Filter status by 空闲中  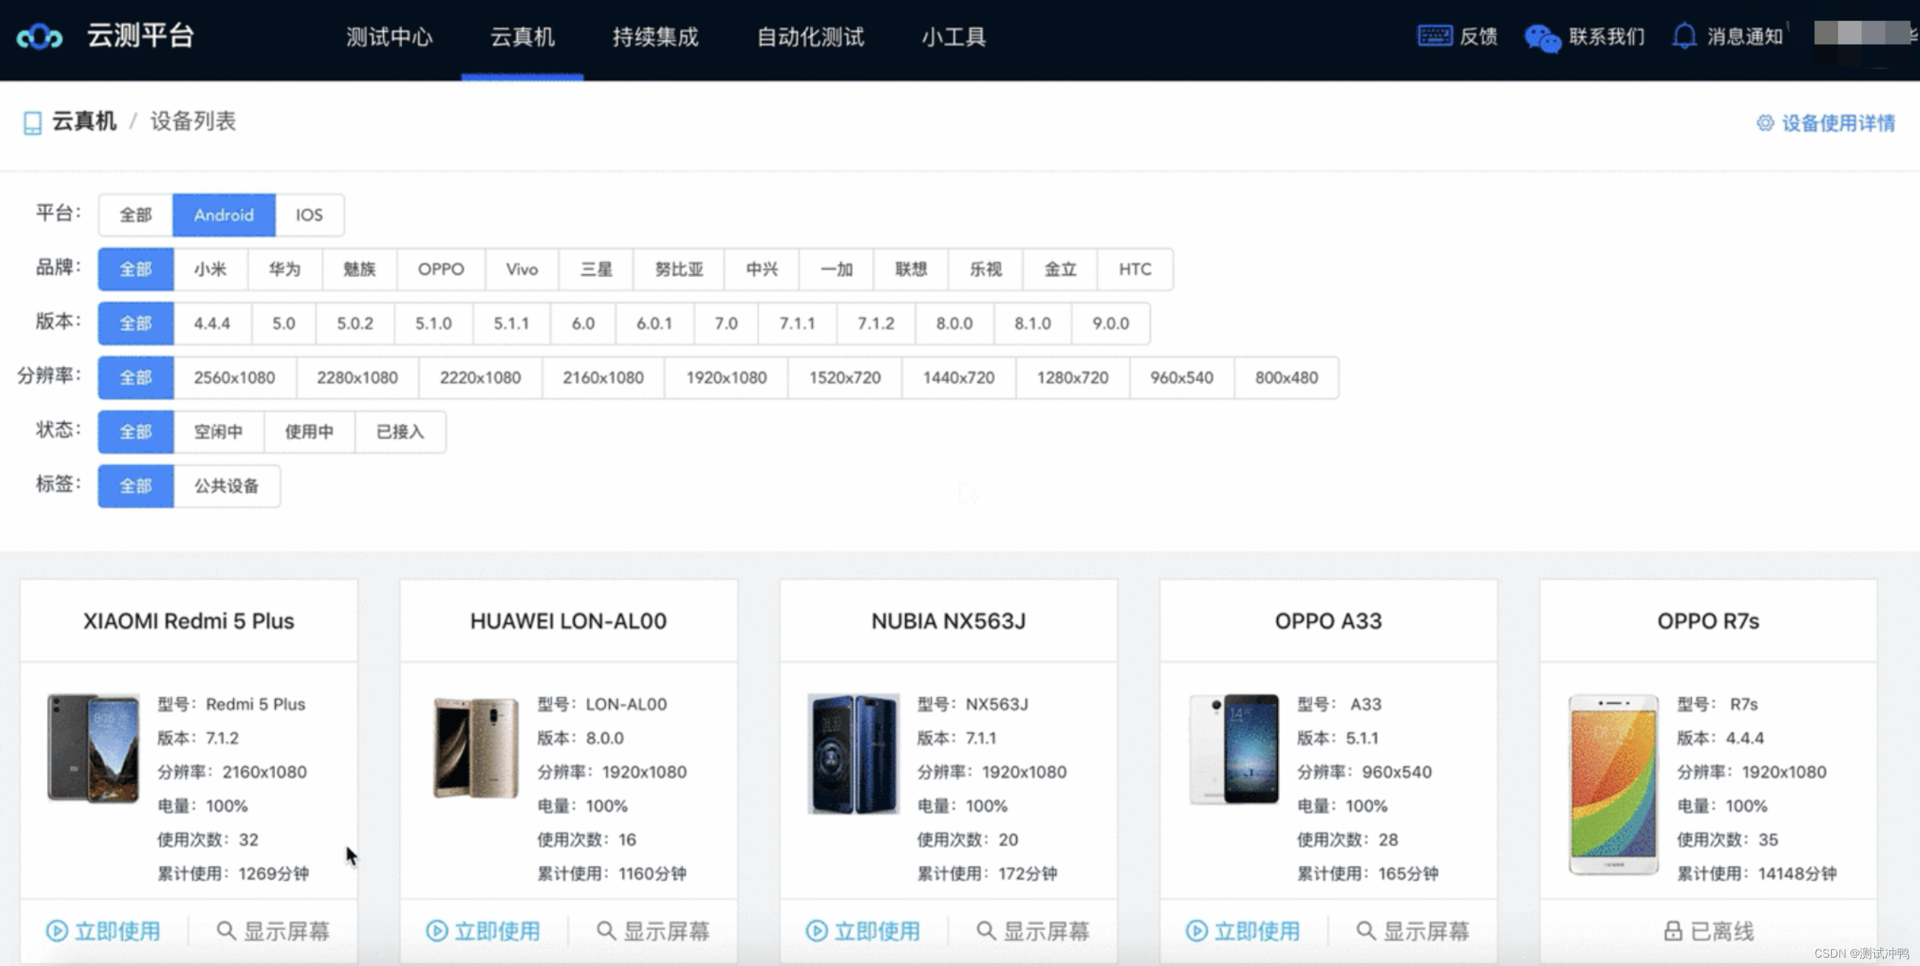tap(219, 432)
